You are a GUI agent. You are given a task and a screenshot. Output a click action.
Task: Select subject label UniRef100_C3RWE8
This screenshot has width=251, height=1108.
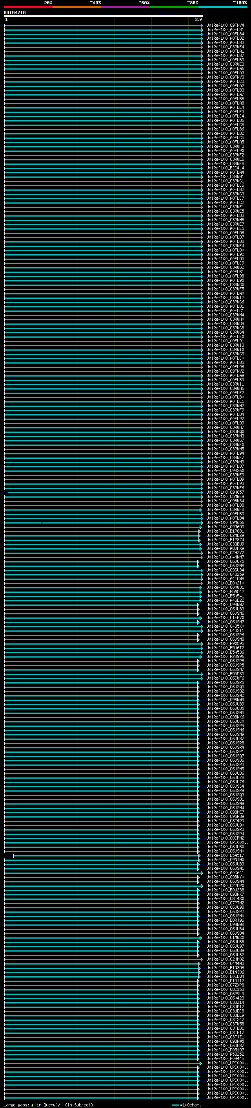(225, 164)
